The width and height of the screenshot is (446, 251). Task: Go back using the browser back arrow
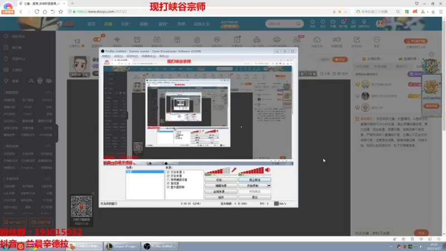click(x=21, y=12)
